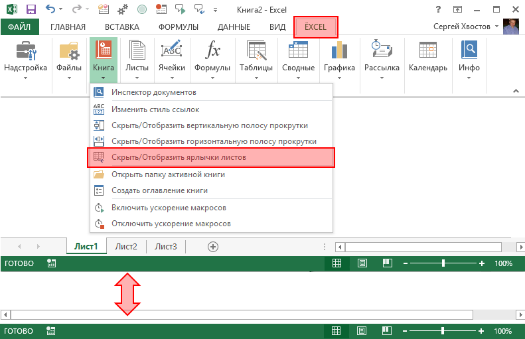
Task: Open the ribbon Help question mark
Action: pos(438,9)
